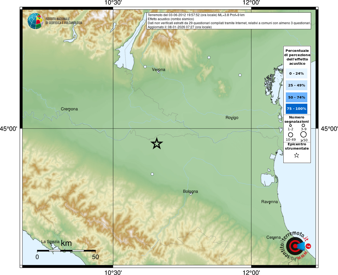Screen dimensions: 338x275
Task: Select the report circle southwest of the epicenter
Action: click(x=152, y=174)
